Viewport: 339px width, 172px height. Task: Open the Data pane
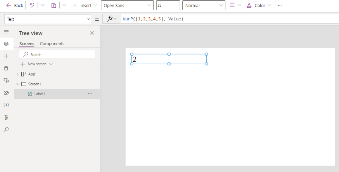point(6,68)
